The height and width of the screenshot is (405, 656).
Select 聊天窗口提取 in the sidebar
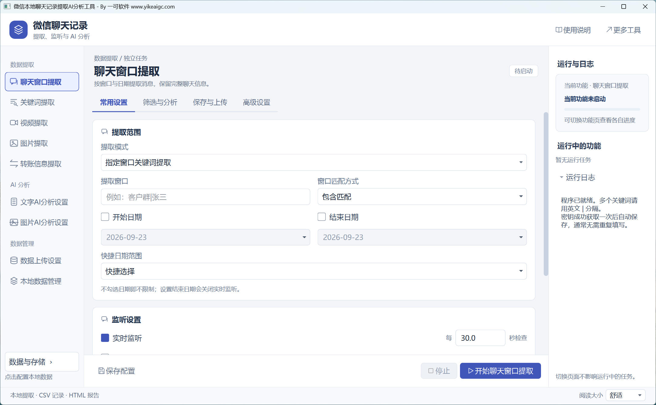point(42,82)
